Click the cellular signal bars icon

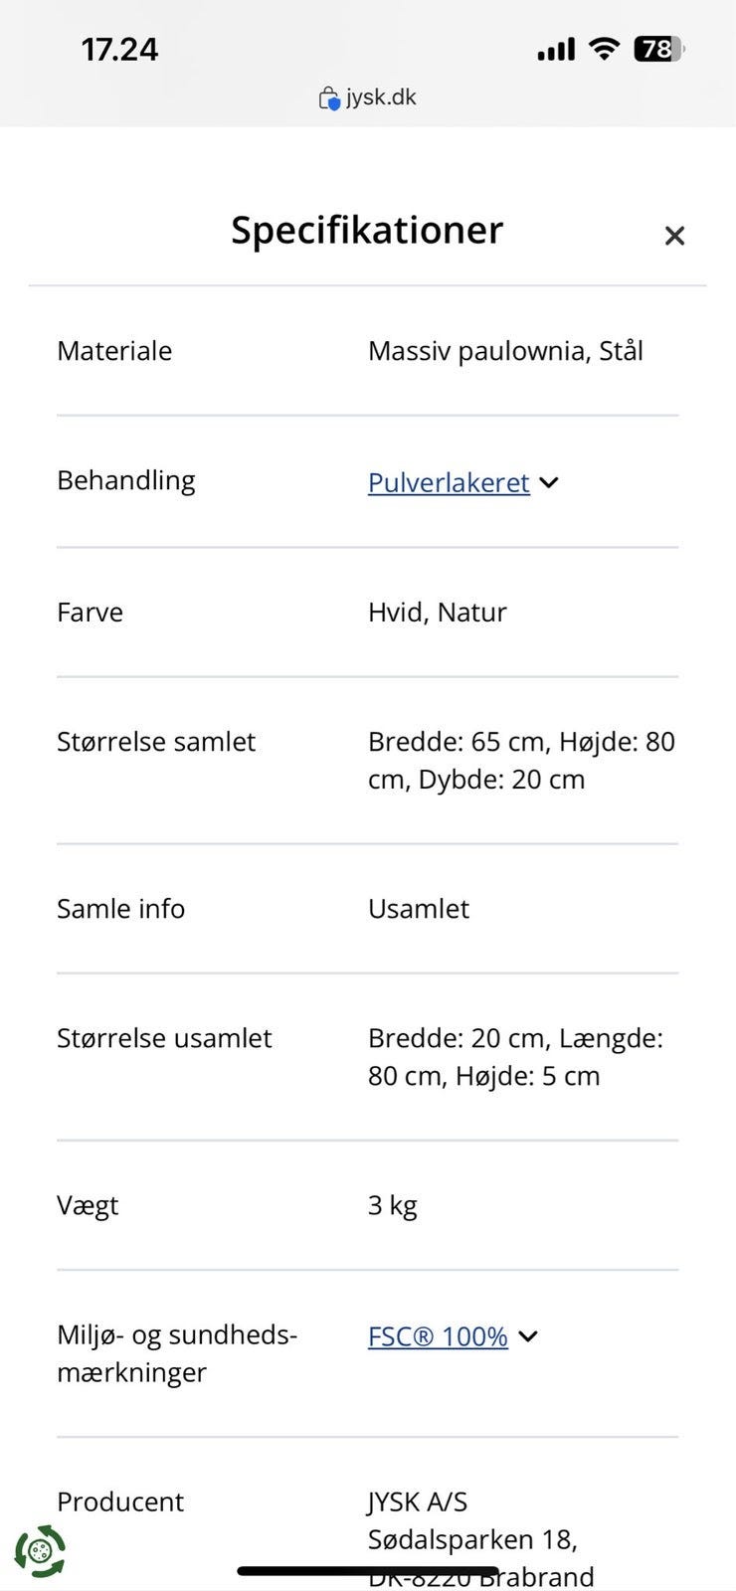(554, 47)
